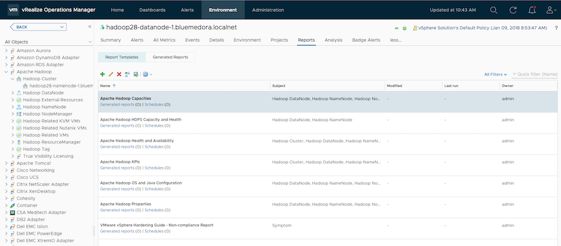Collapse the Apache Hadoop node
The image size is (561, 246).
coord(6,71)
